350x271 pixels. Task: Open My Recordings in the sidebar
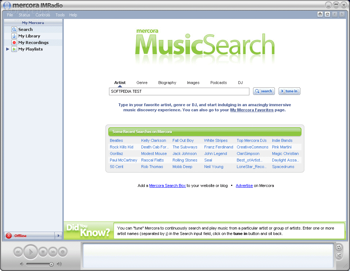pyautogui.click(x=33, y=43)
